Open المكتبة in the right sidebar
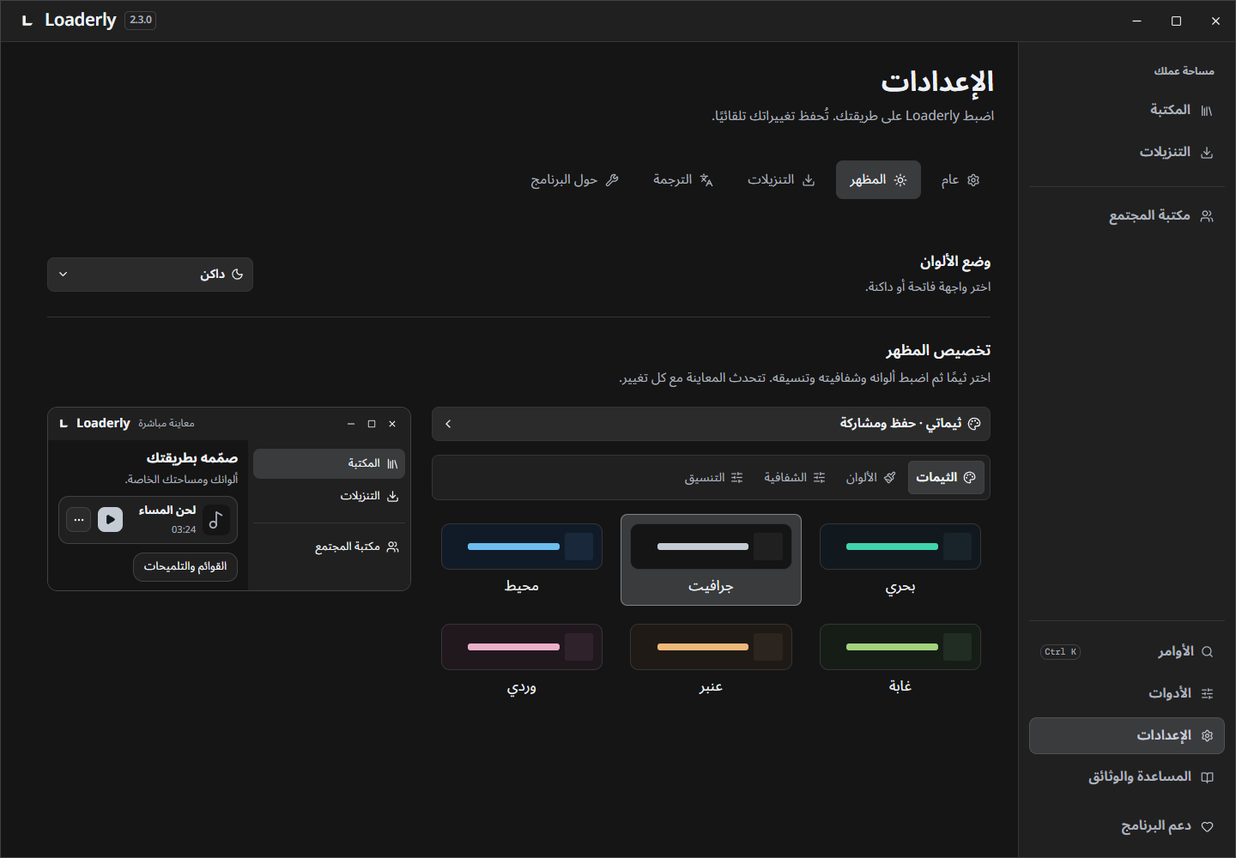Image resolution: width=1236 pixels, height=858 pixels. 1126,110
